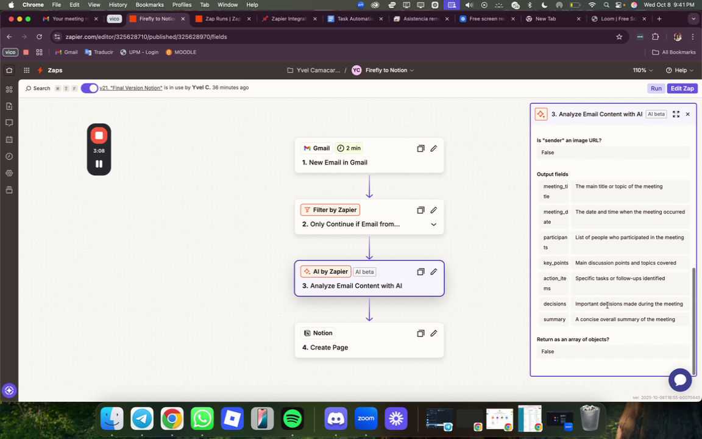The width and height of the screenshot is (702, 439).
Task: Switch to the Loom tab
Action: pos(619,19)
